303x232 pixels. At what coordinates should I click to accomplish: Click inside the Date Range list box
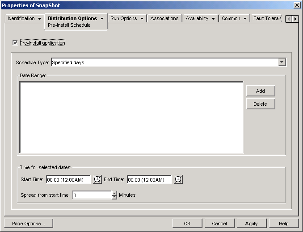click(x=131, y=117)
